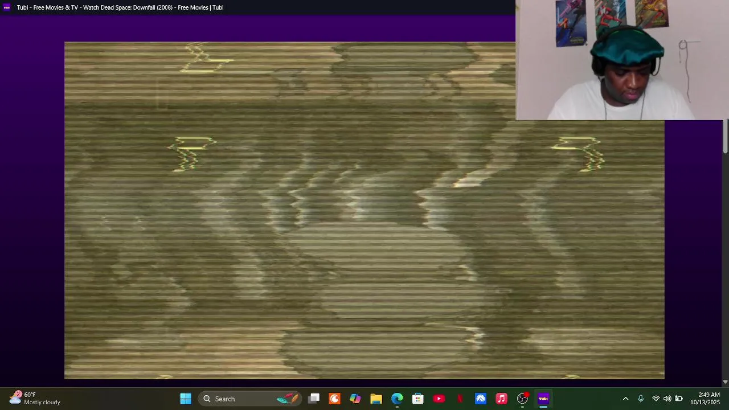
Task: Click the taskbar Search box
Action: pyautogui.click(x=251, y=399)
